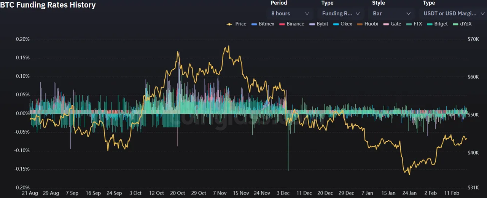Viewport: 487px width, 198px height.
Task: Click the -0.10% left axis label
Action: click(x=22, y=150)
